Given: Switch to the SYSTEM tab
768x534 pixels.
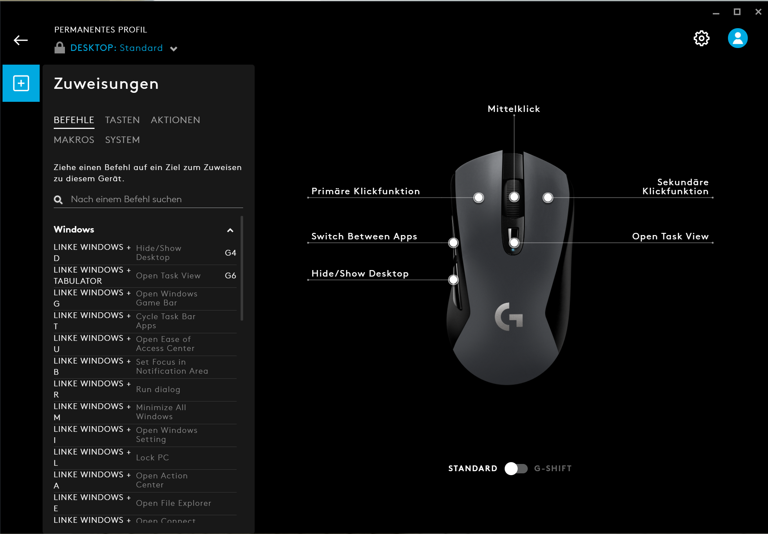Looking at the screenshot, I should click(122, 140).
